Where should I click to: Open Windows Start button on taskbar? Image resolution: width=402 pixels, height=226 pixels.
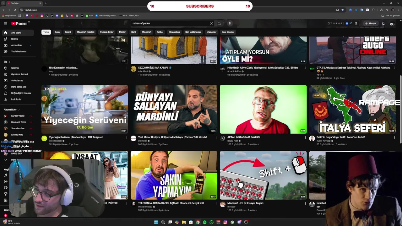point(156,222)
